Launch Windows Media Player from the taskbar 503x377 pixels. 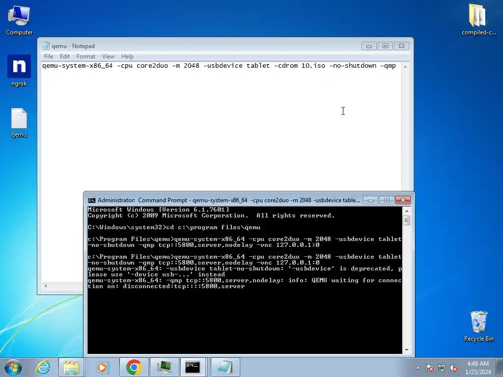point(103,367)
